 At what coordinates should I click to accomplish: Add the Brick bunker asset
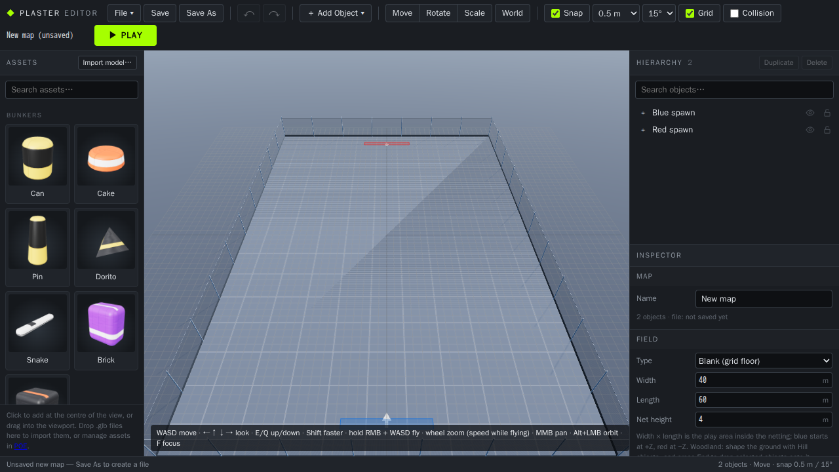tap(106, 330)
